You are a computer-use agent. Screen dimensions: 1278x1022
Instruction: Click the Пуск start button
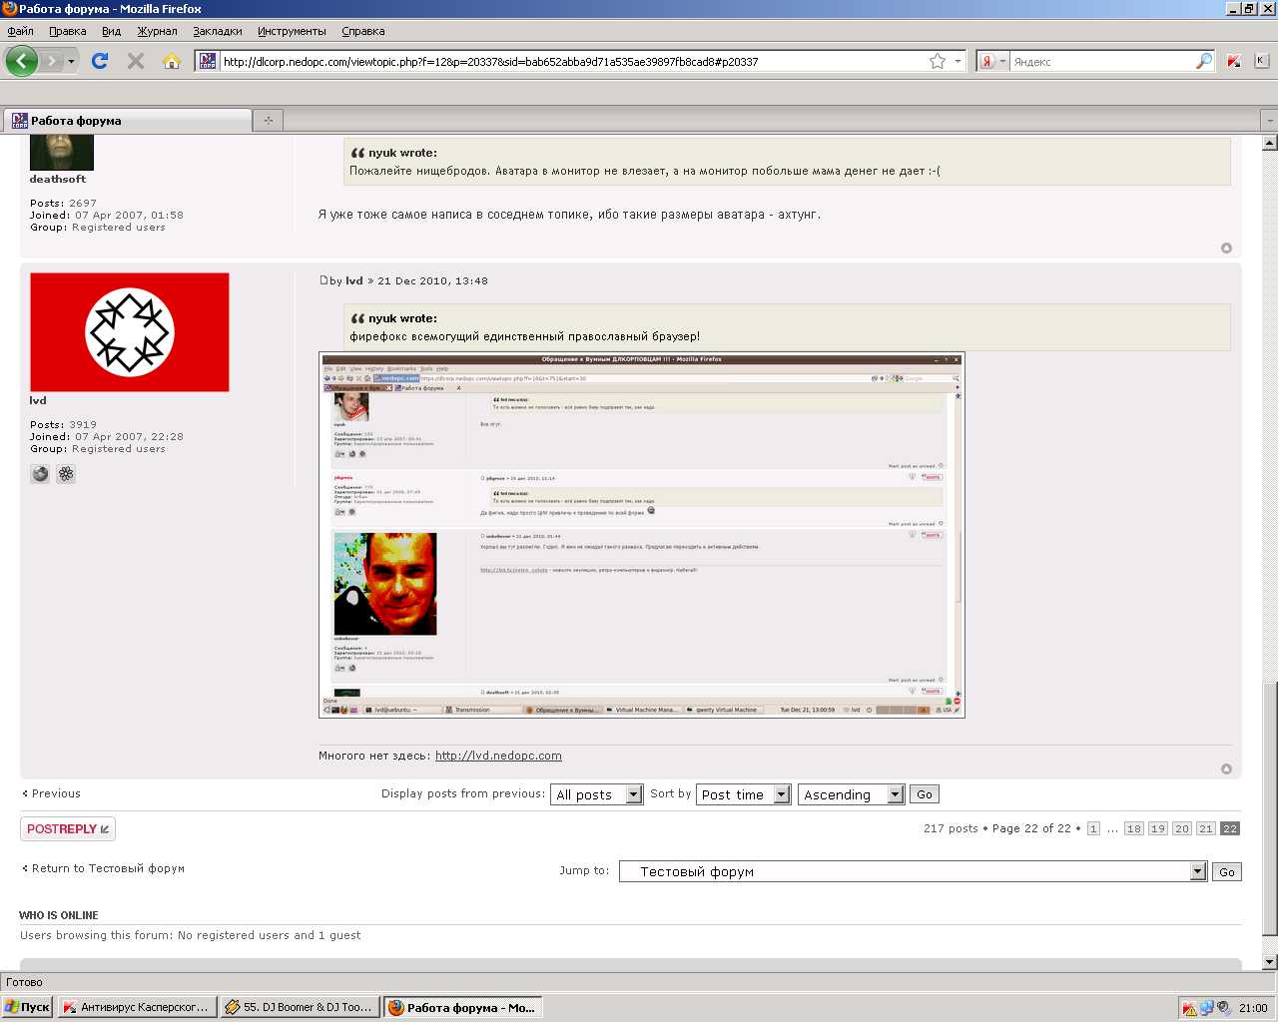tap(28, 1007)
